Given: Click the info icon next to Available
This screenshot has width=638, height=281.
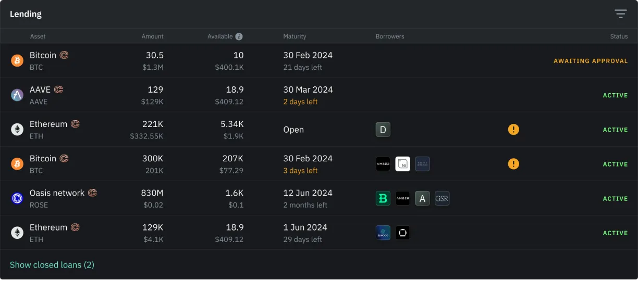Looking at the screenshot, I should click(x=239, y=36).
